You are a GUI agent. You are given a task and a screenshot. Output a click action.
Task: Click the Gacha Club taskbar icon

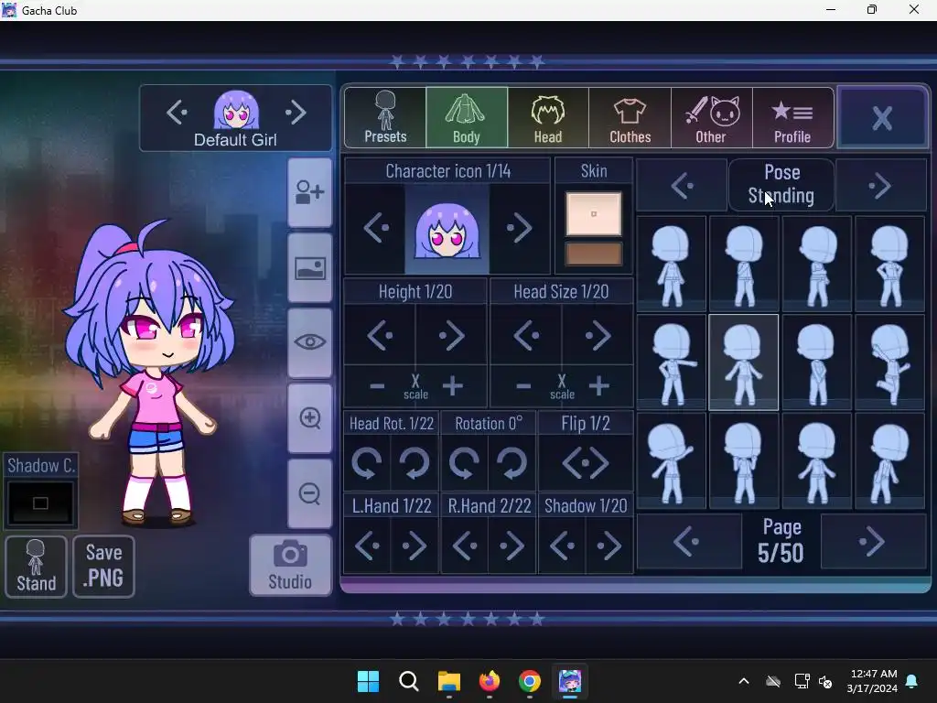tap(570, 681)
